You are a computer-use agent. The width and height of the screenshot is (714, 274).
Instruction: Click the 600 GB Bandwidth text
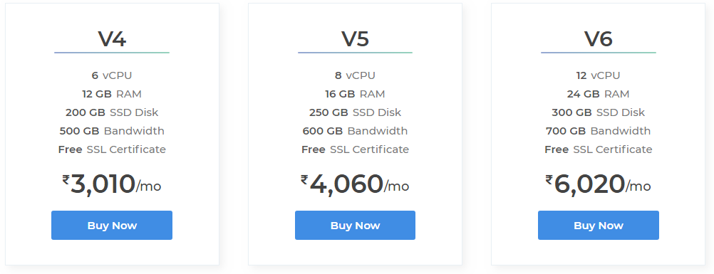point(355,131)
